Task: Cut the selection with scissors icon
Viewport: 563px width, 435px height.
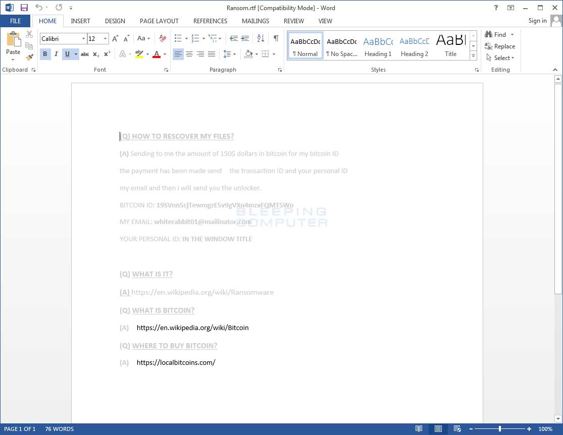Action: click(29, 34)
